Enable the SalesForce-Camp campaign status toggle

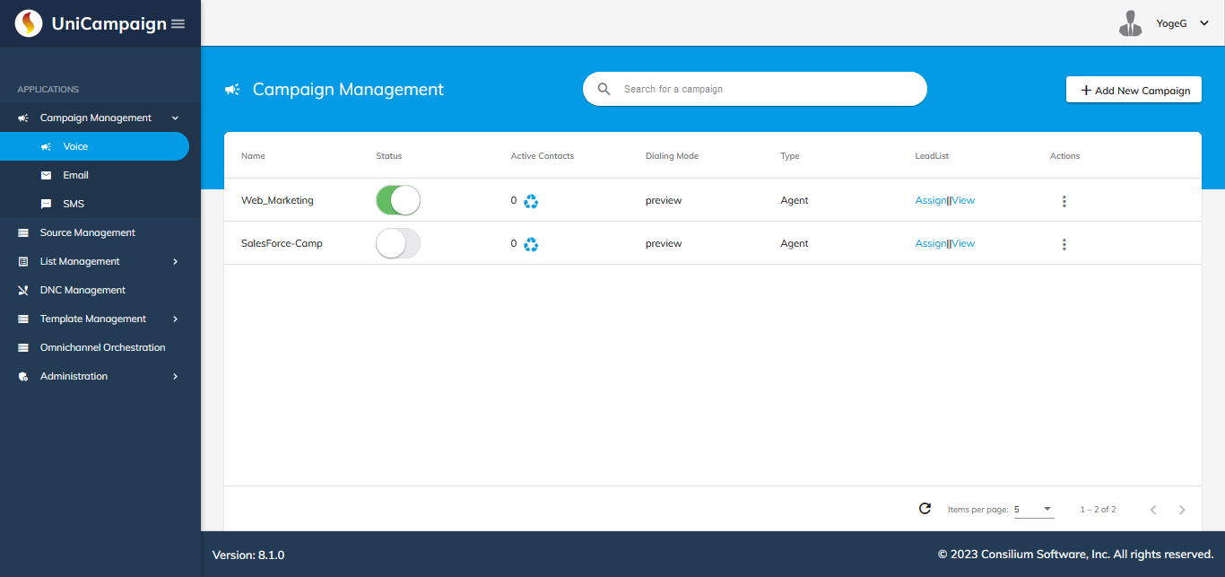click(x=398, y=243)
